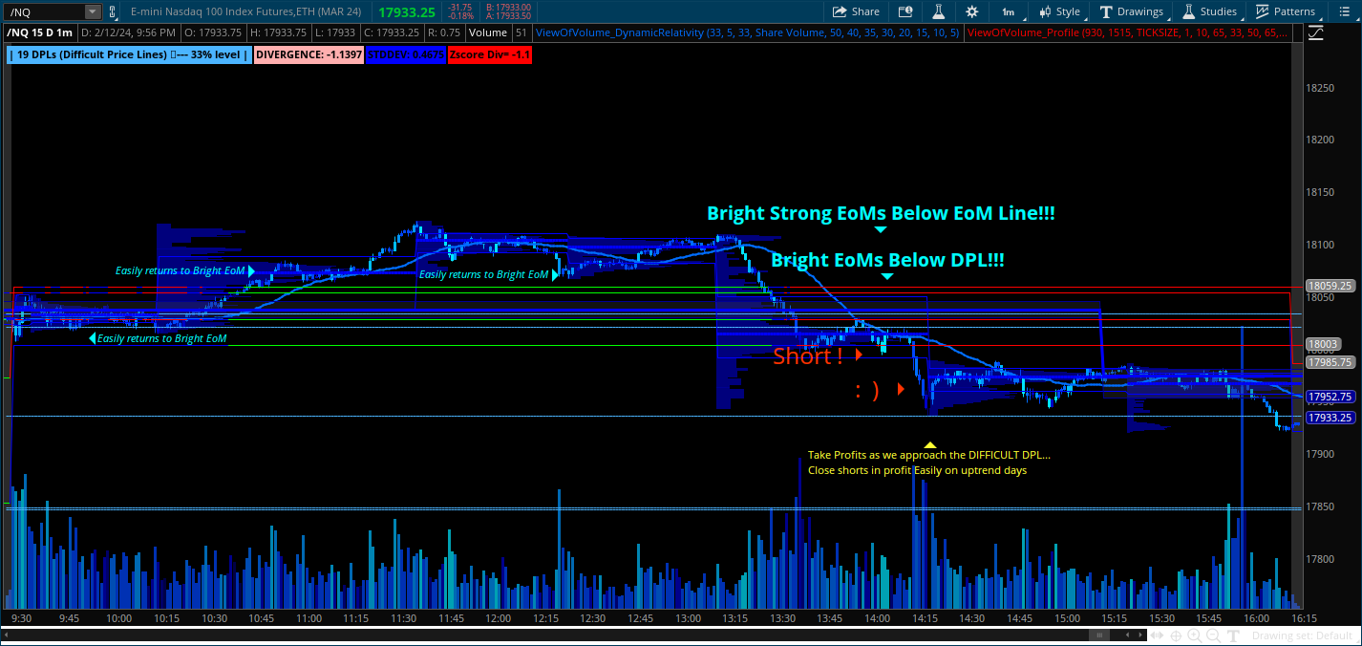This screenshot has width=1362, height=646.
Task: Open the Style menu
Action: 1058,11
